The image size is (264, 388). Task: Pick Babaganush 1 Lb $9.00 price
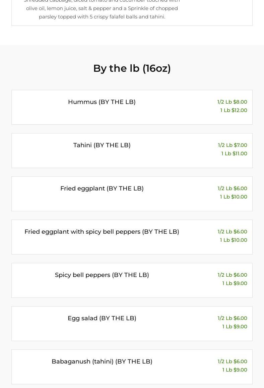(x=235, y=370)
